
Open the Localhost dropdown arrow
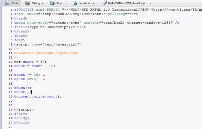93,3
